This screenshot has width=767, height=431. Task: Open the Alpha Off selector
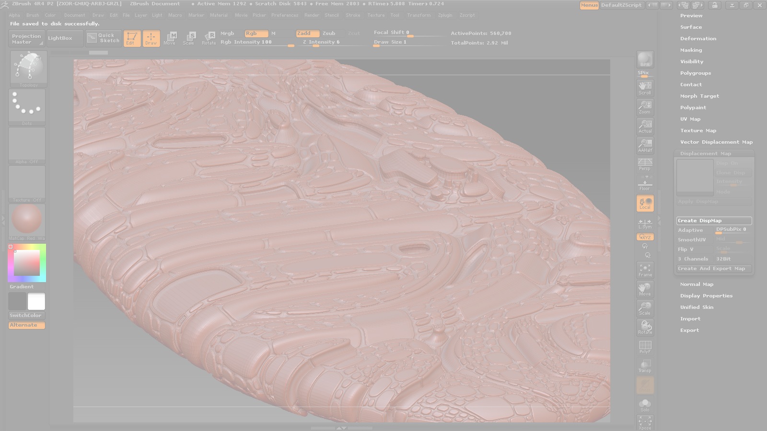[x=27, y=146]
